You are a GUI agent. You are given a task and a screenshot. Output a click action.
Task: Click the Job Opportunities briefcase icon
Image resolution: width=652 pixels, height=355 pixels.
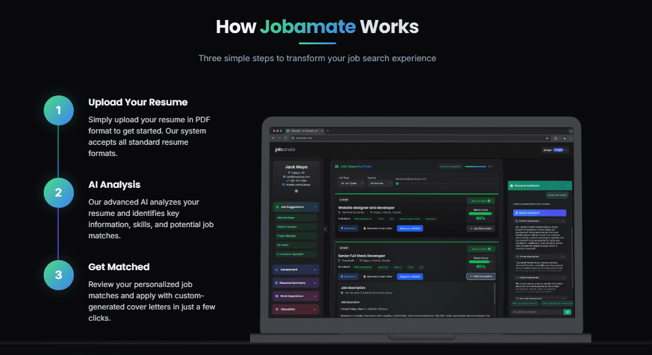337,167
